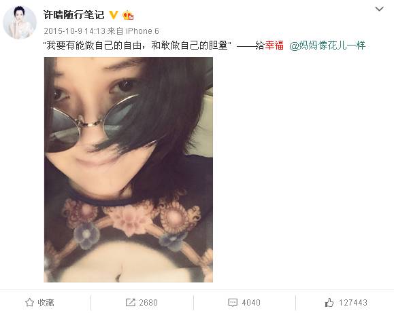
Task: Open the 4040 comments count
Action: point(251,303)
